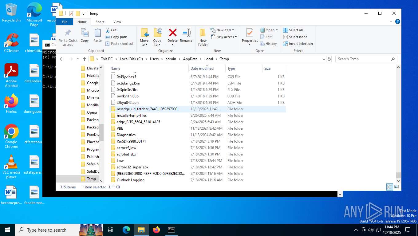Expand address bar history dropdown

324,59
